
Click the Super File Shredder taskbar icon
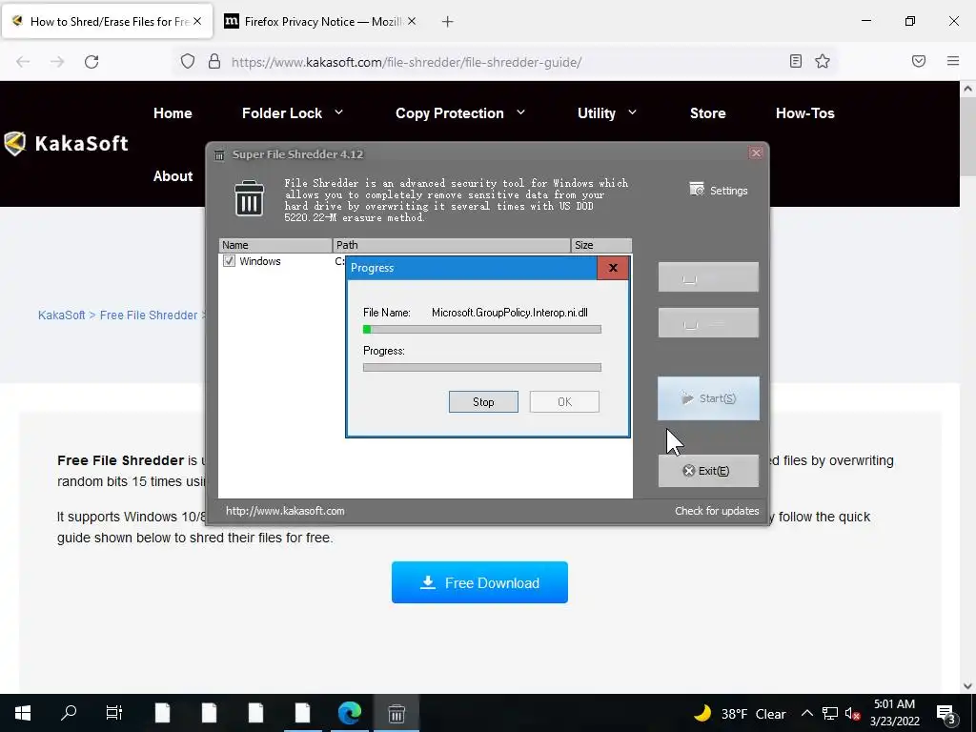(396, 713)
